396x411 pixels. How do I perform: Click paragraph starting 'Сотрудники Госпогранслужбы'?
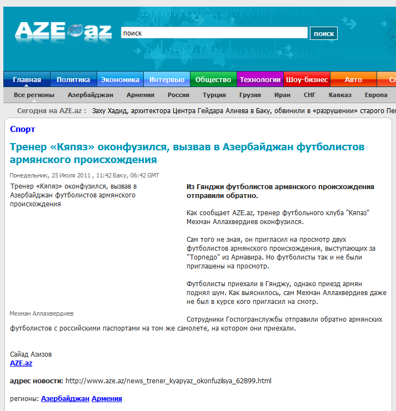196,324
